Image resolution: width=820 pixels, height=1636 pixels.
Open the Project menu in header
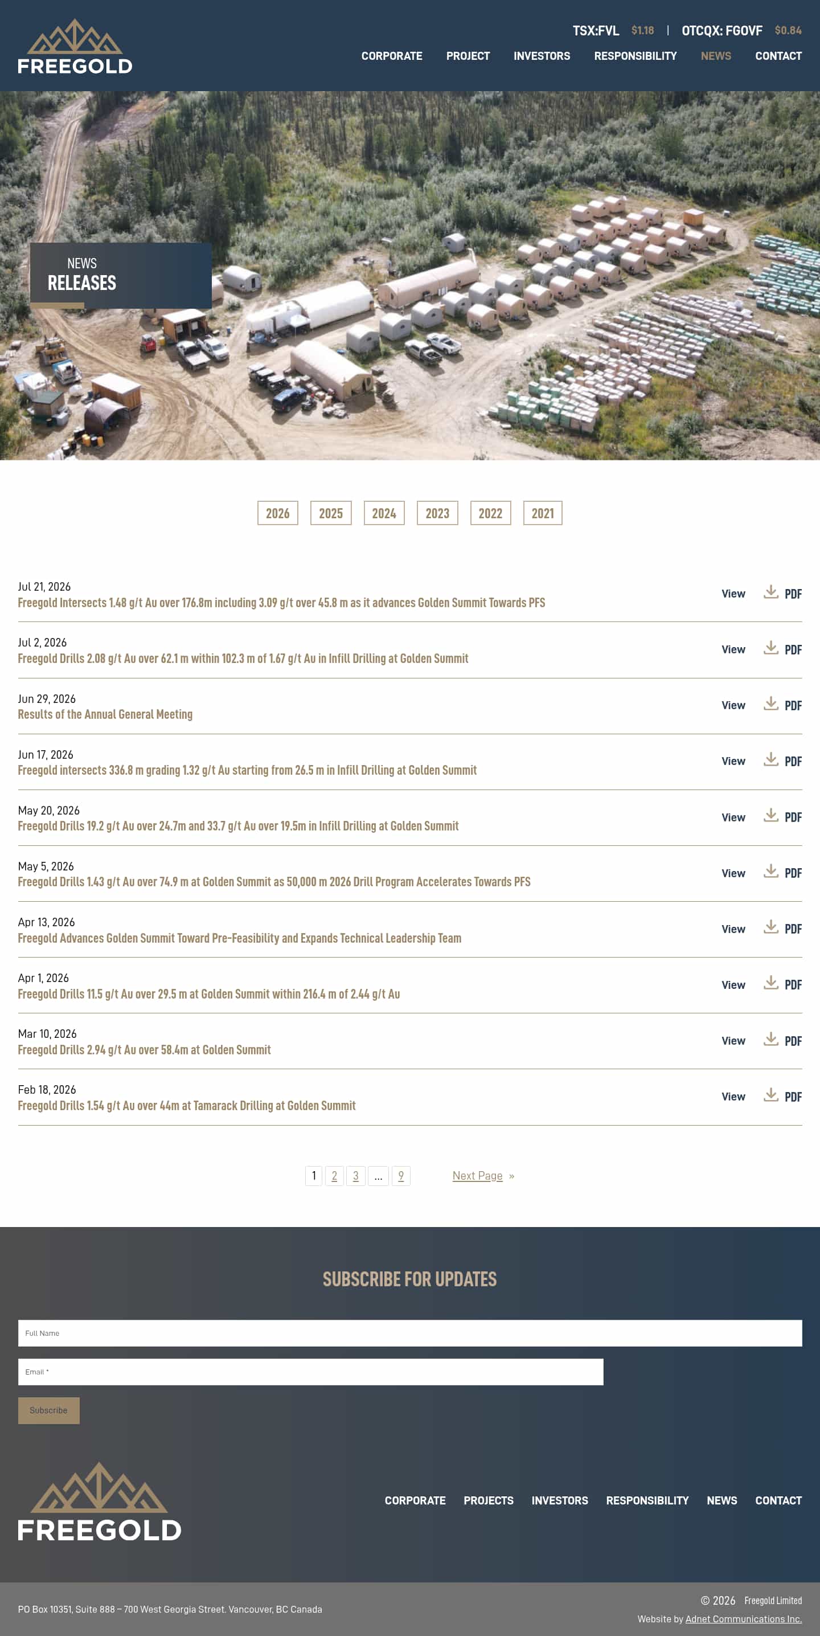pos(468,56)
